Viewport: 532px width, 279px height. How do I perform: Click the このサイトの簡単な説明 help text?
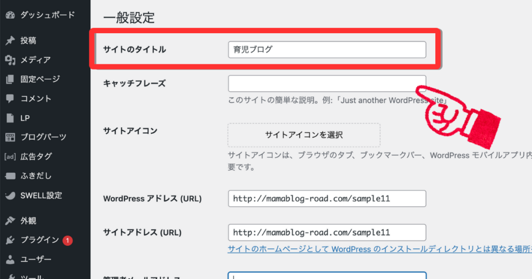(x=338, y=101)
